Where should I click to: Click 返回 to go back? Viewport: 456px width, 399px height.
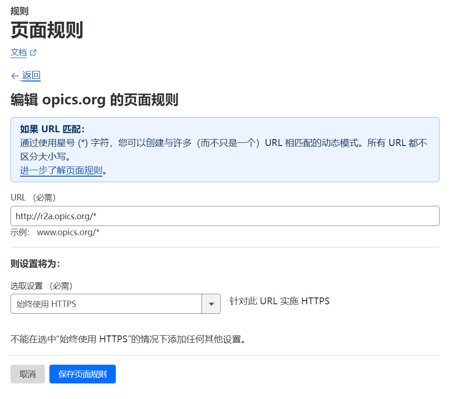click(x=32, y=75)
